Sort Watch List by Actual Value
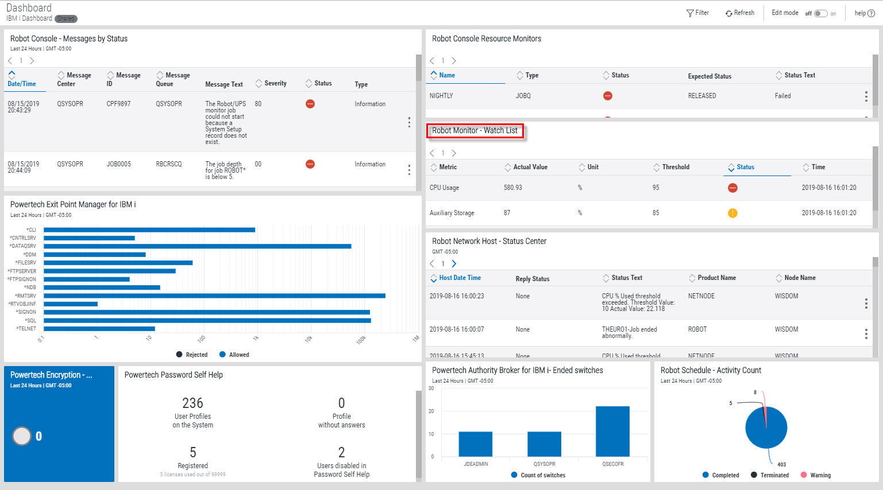Viewport: 883px width, 490px height. tap(526, 167)
